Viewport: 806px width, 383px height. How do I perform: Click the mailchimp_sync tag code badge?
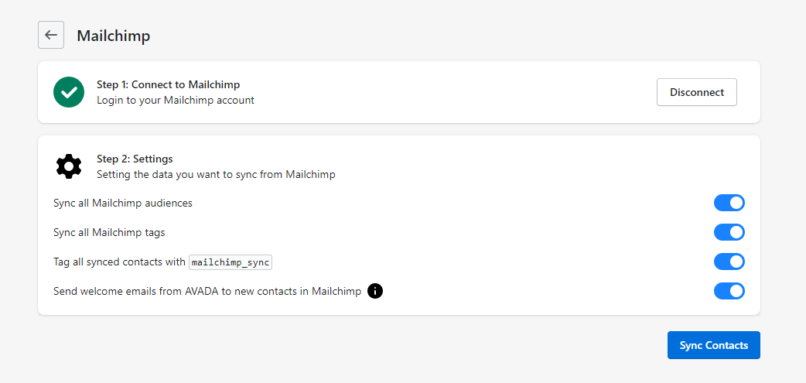[x=231, y=262]
